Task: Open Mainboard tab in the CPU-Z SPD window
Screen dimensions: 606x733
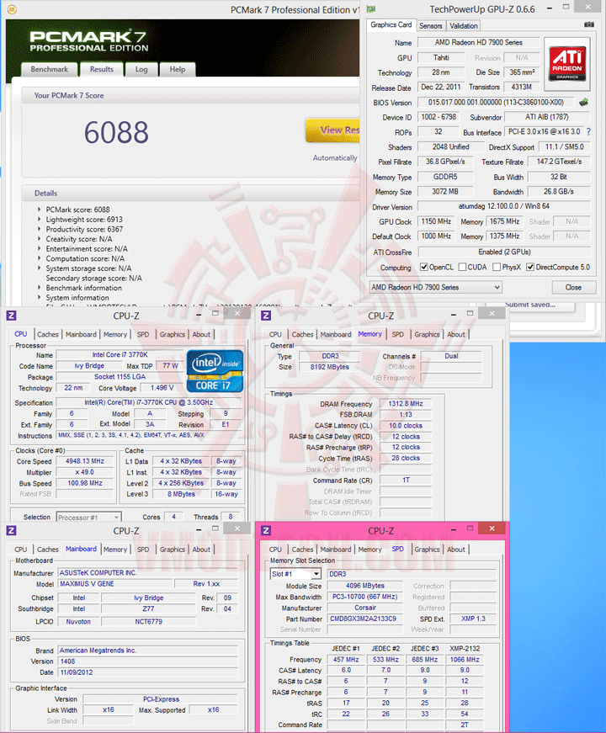Action: click(x=336, y=550)
